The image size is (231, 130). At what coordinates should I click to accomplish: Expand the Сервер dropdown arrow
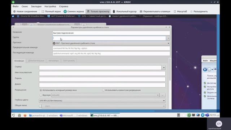(164, 68)
